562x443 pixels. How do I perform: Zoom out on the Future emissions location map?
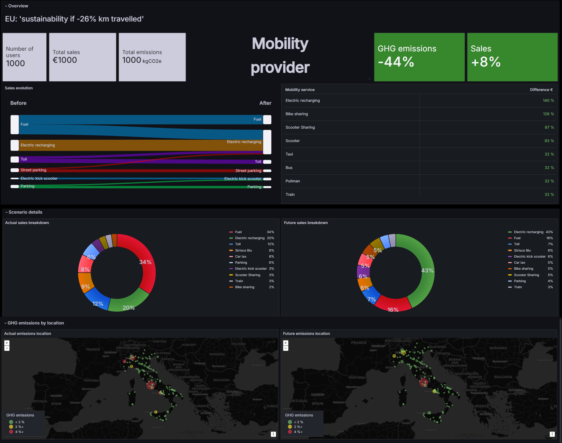tap(286, 348)
